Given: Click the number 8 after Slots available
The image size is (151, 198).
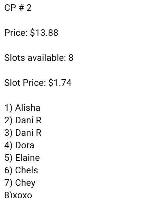Looking at the screenshot, I should (71, 58).
